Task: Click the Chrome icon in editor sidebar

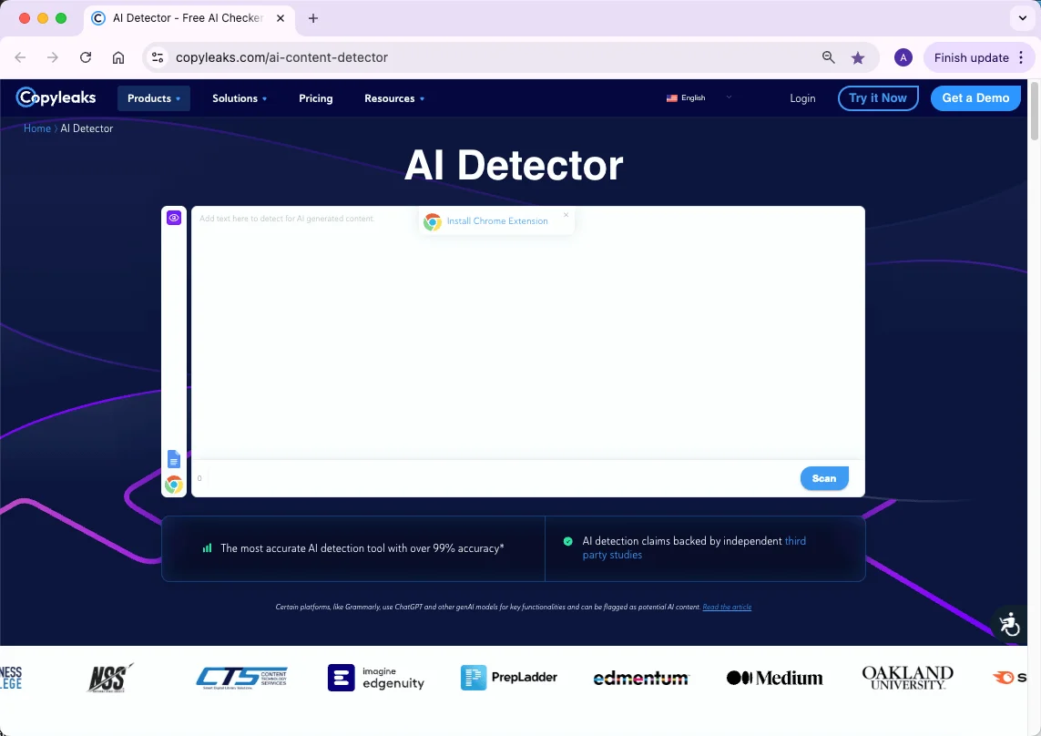Action: 174,485
